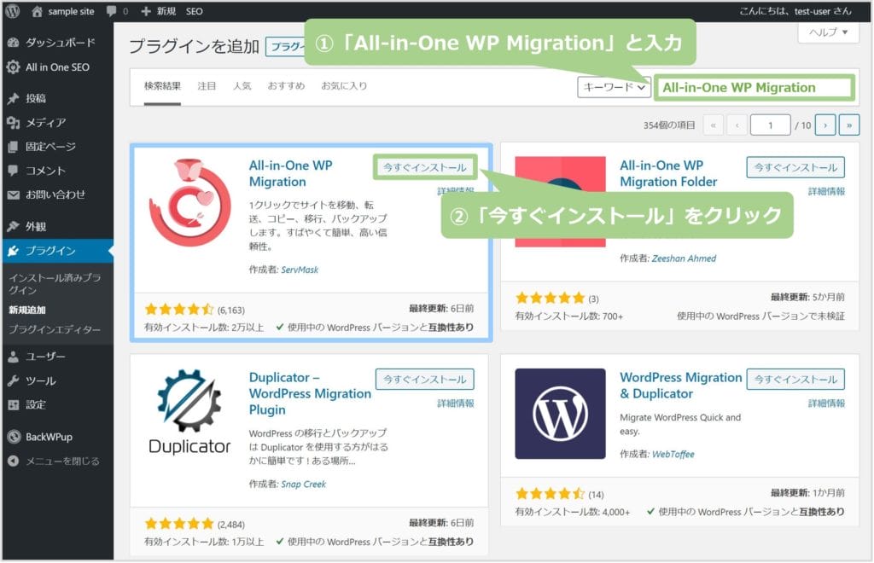
Task: Click the コメント bubble icon in the sidebar
Action: (14, 171)
